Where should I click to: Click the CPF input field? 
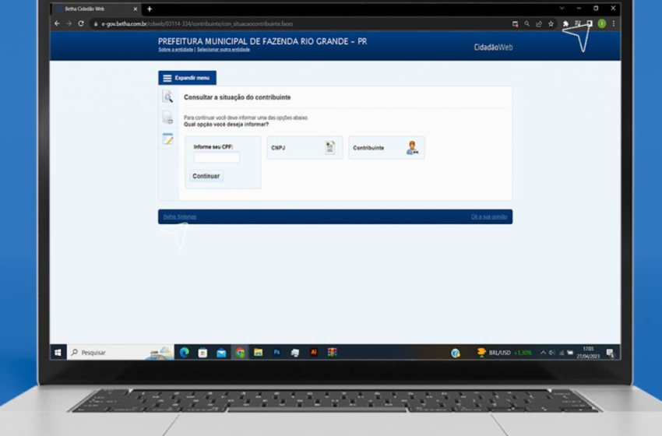click(x=217, y=157)
